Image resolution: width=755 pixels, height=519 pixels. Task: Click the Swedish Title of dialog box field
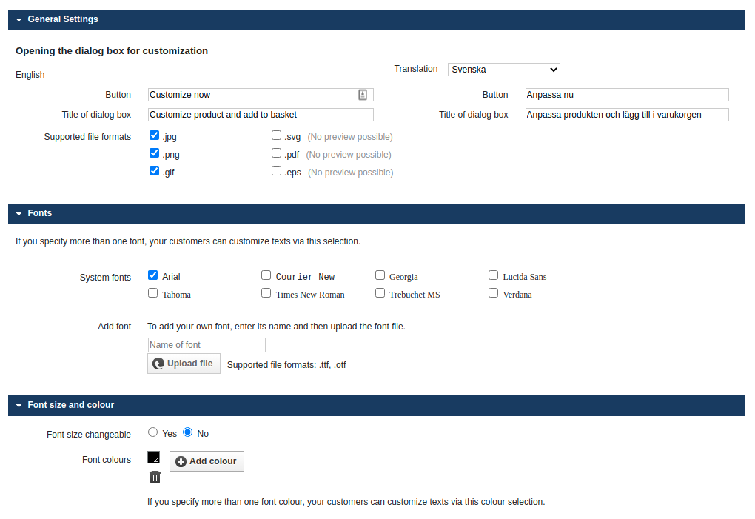tap(627, 115)
